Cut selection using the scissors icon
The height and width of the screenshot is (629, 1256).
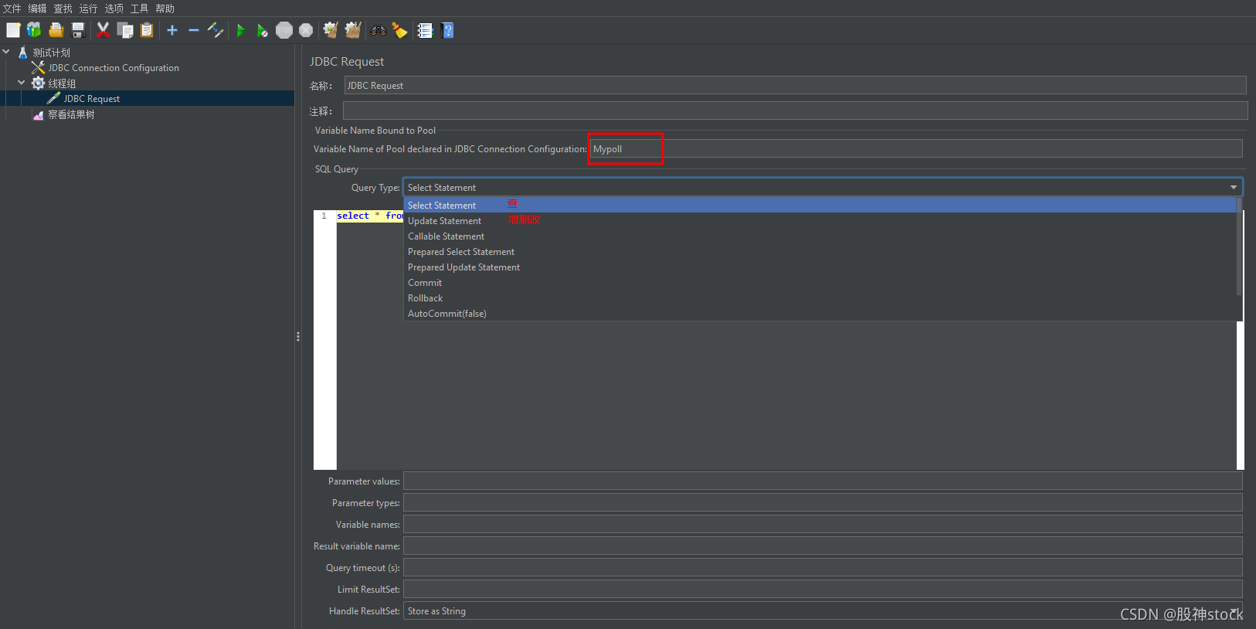click(103, 30)
